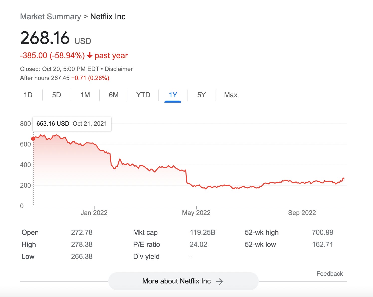Open the Disclaimer link
The image size is (373, 297).
pyautogui.click(x=119, y=69)
